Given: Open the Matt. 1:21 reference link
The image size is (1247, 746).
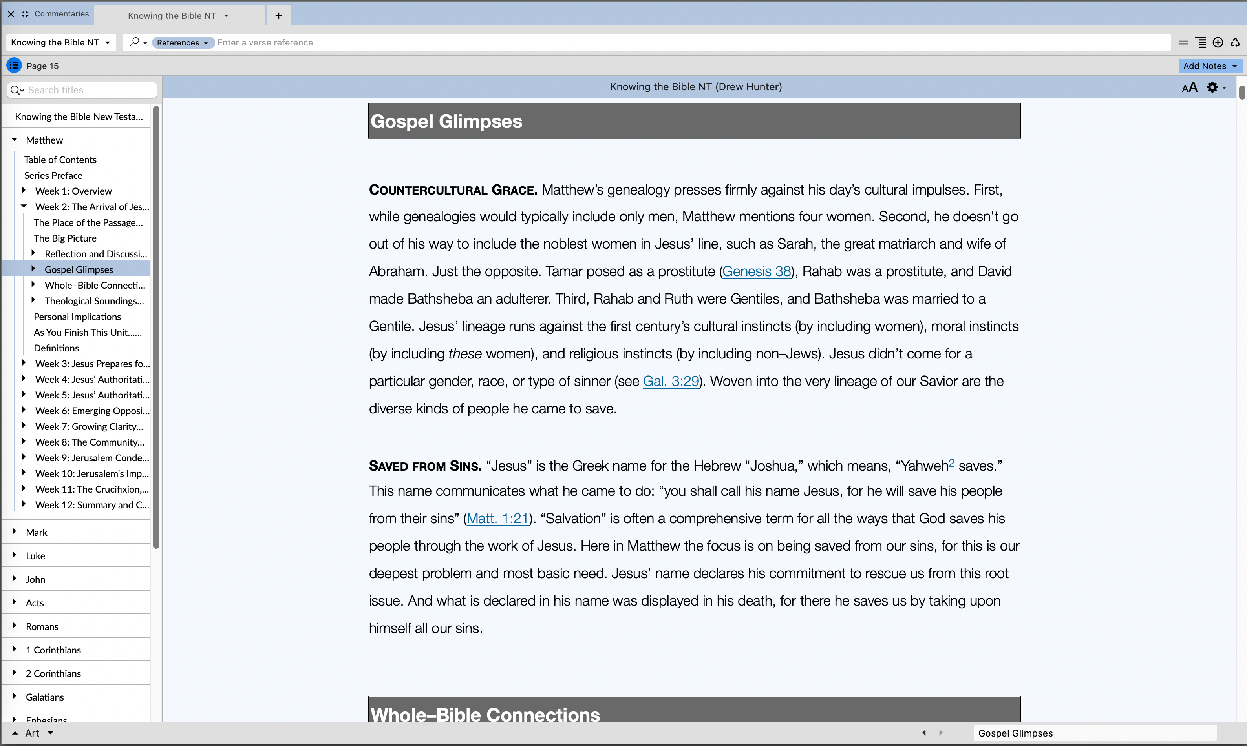Looking at the screenshot, I should 497,519.
